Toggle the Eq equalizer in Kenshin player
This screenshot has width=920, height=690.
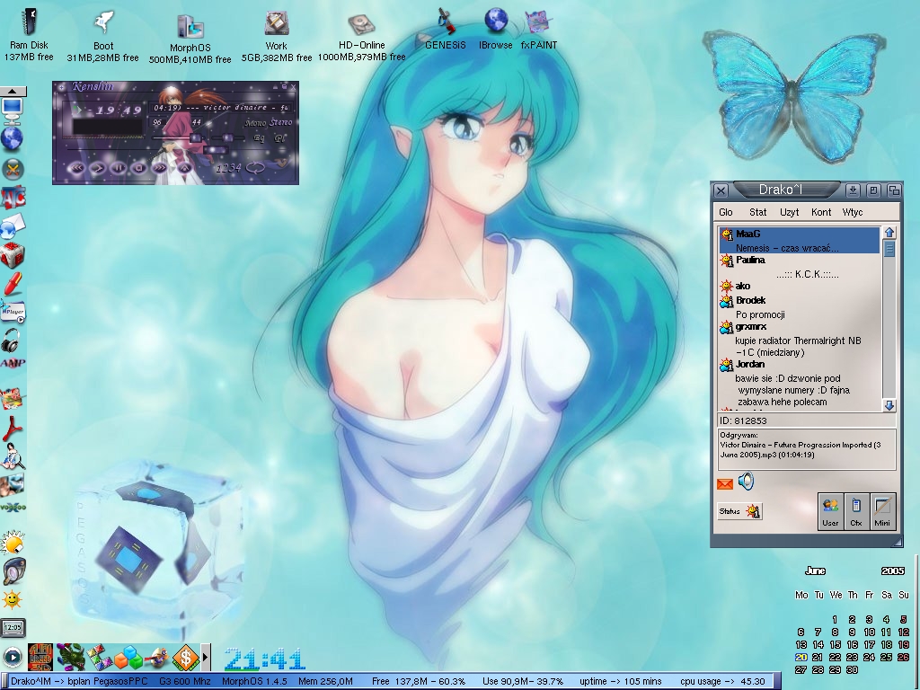click(259, 138)
